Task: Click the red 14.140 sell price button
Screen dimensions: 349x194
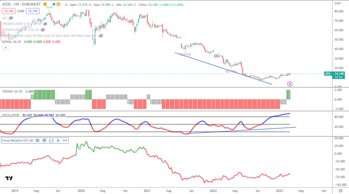Action: [x=9, y=11]
